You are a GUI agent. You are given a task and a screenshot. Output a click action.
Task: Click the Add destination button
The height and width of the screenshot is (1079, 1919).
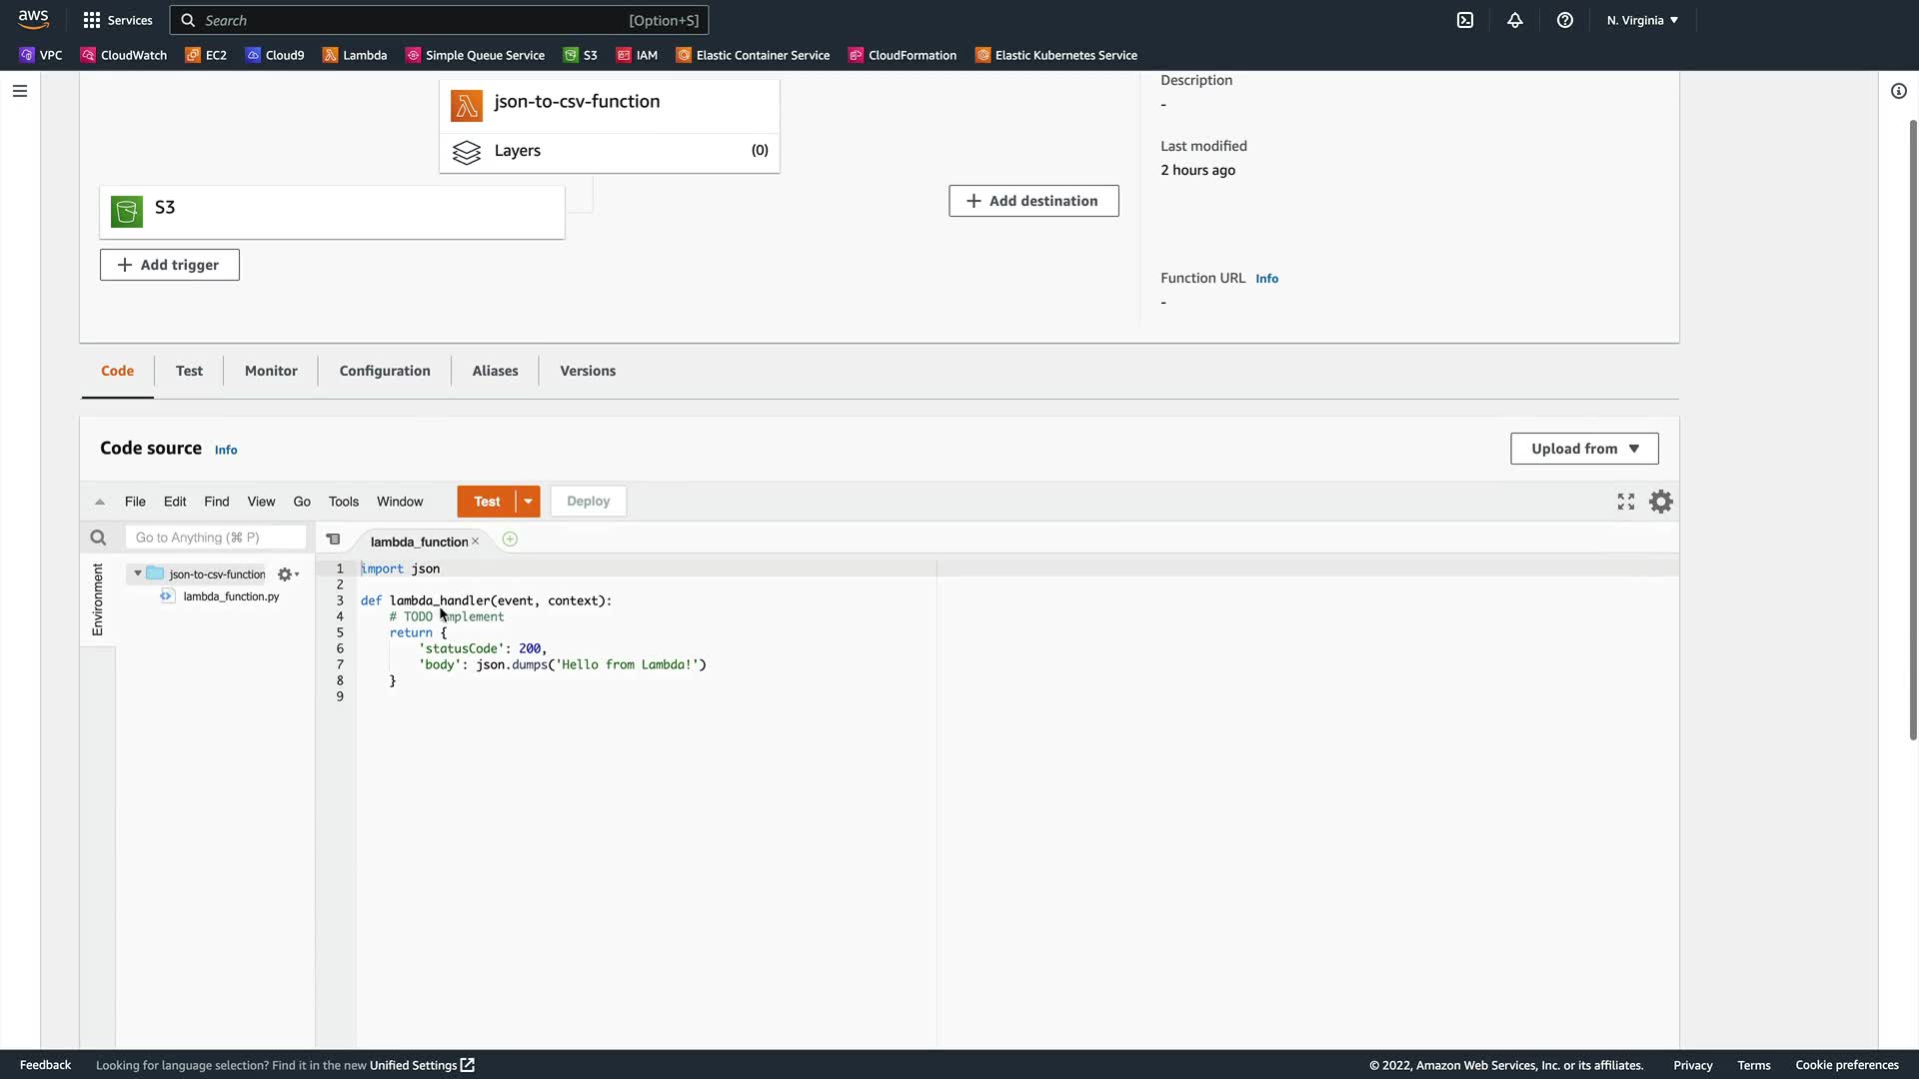click(1033, 201)
